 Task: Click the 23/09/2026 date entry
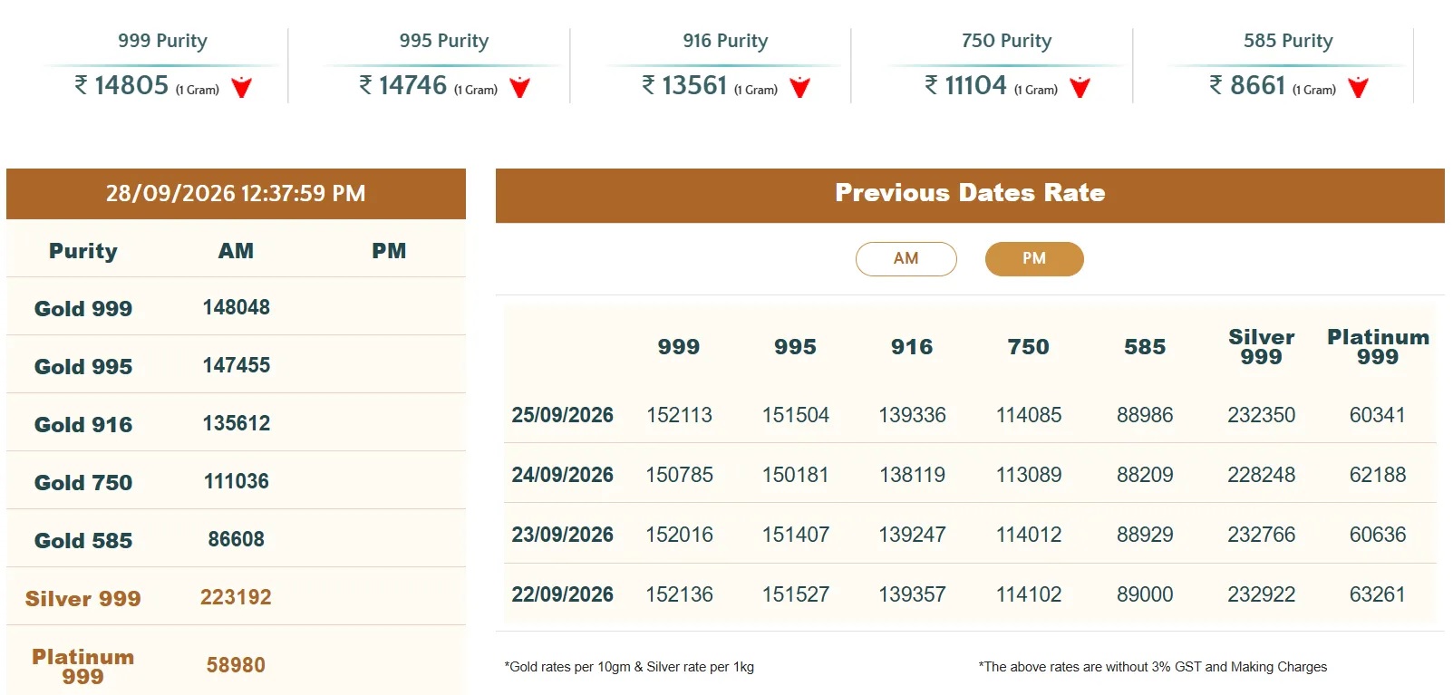(x=562, y=535)
